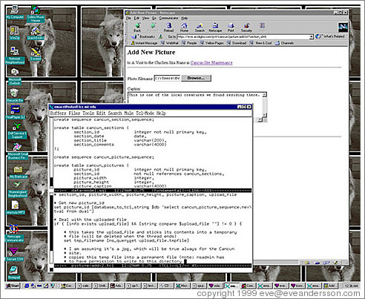Open Dell Service & Support desktop icon
Image resolution: width=365 pixels, height=299 pixels.
click(17, 131)
